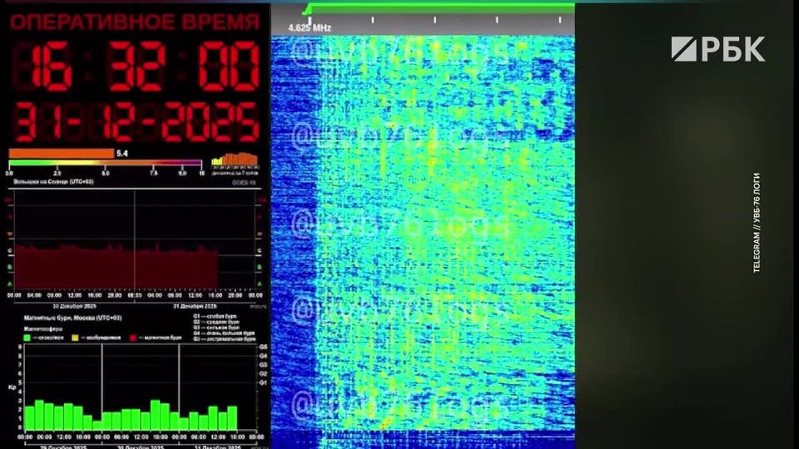Click the 31-12-2025 date display
This screenshot has height=449, width=799.
[135, 123]
